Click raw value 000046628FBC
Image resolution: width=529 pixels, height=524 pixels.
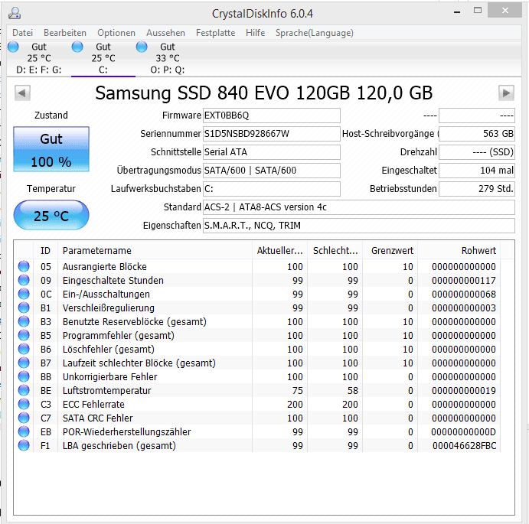[x=464, y=446]
